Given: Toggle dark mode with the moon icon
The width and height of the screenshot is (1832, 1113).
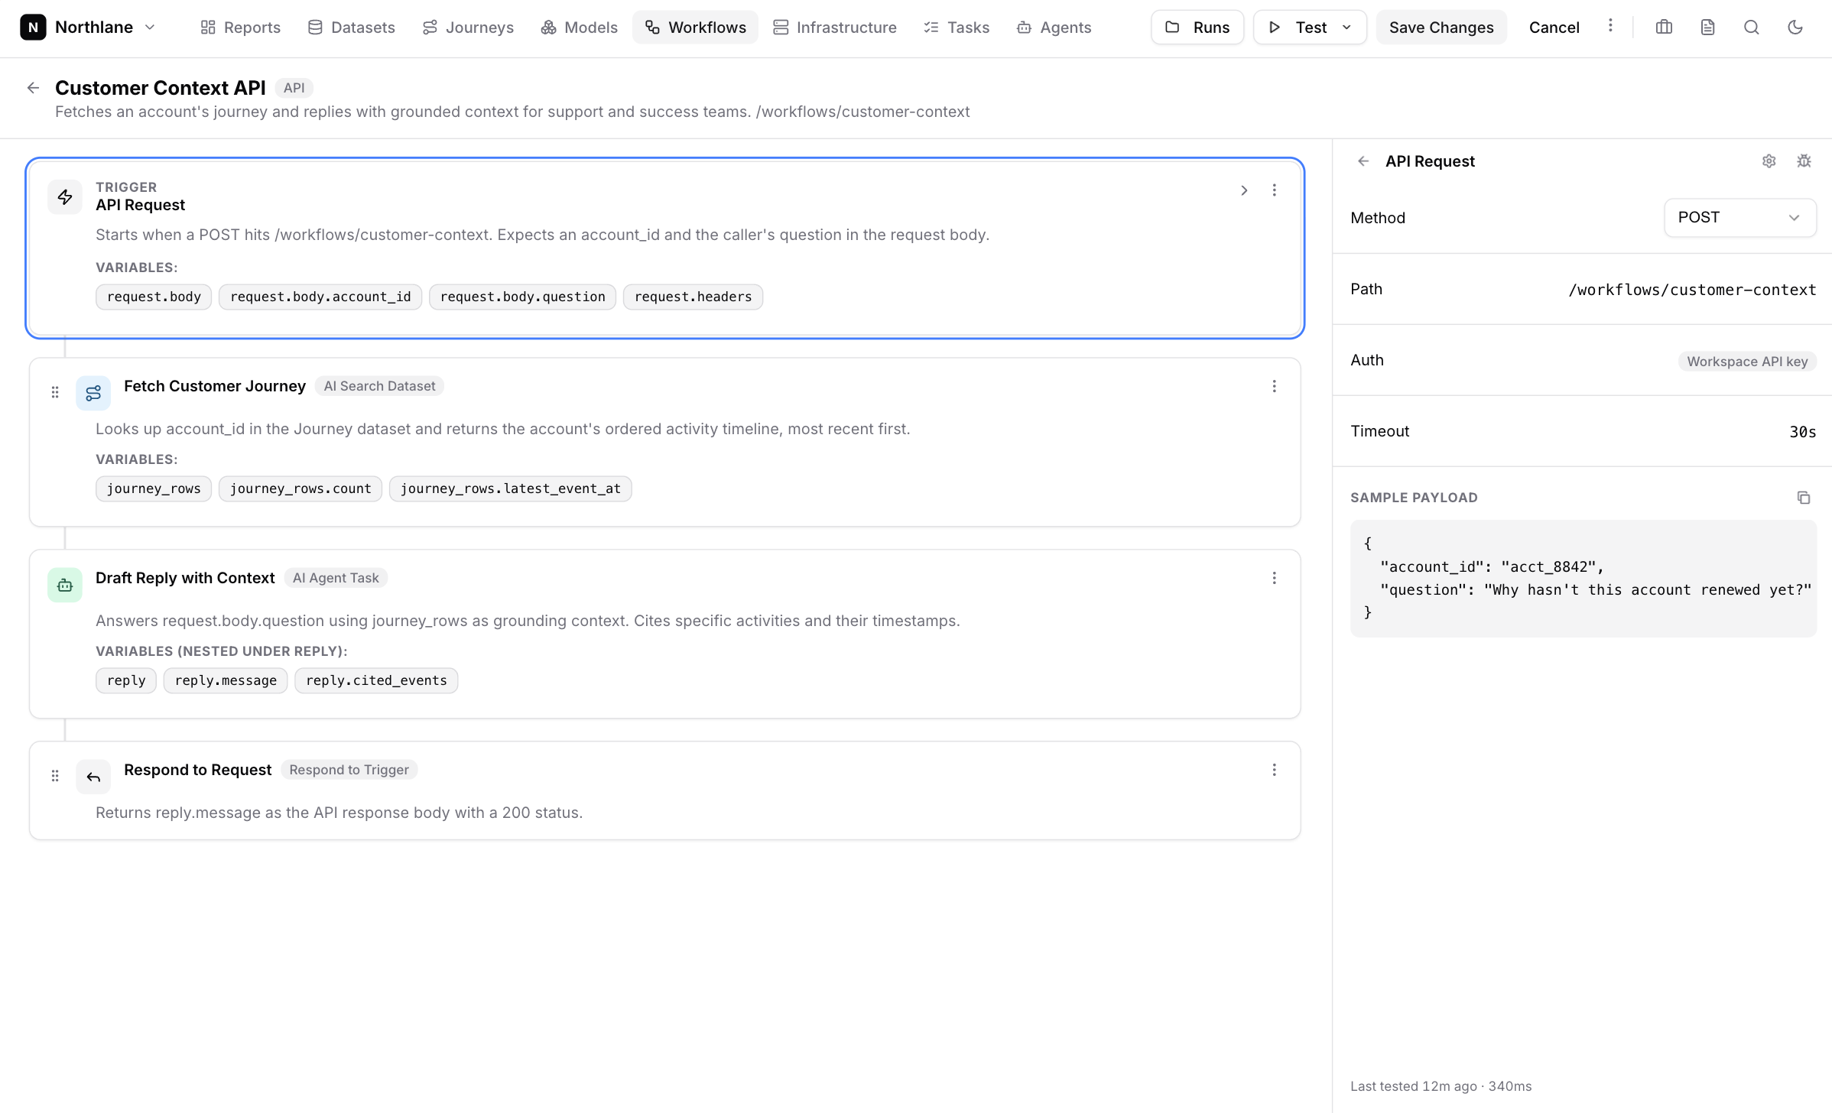Looking at the screenshot, I should [1795, 28].
